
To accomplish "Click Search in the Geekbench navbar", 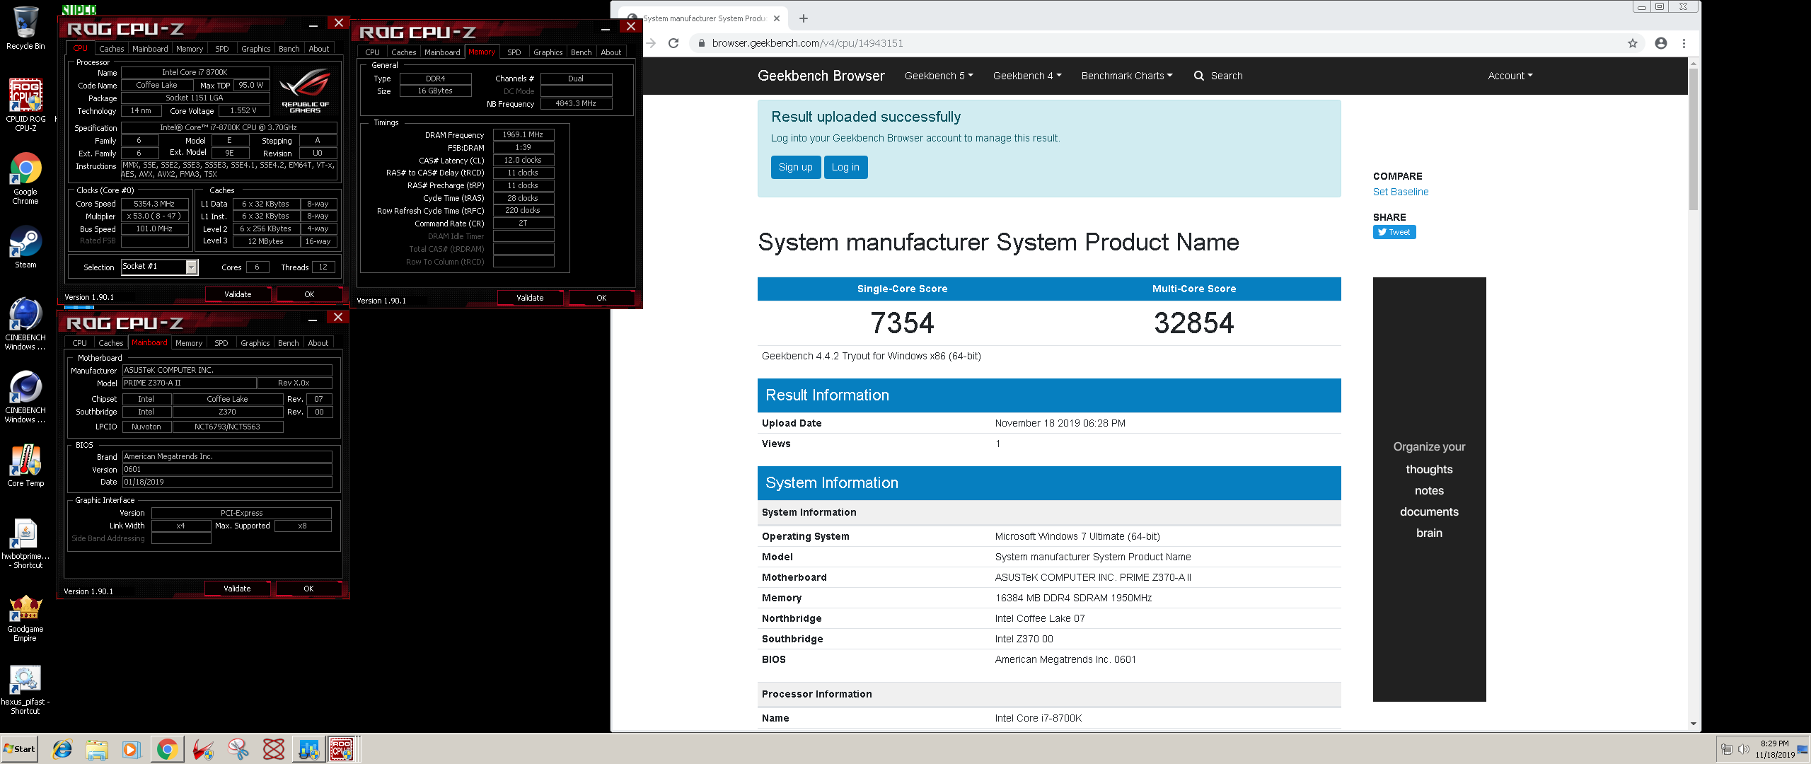I will (x=1218, y=76).
